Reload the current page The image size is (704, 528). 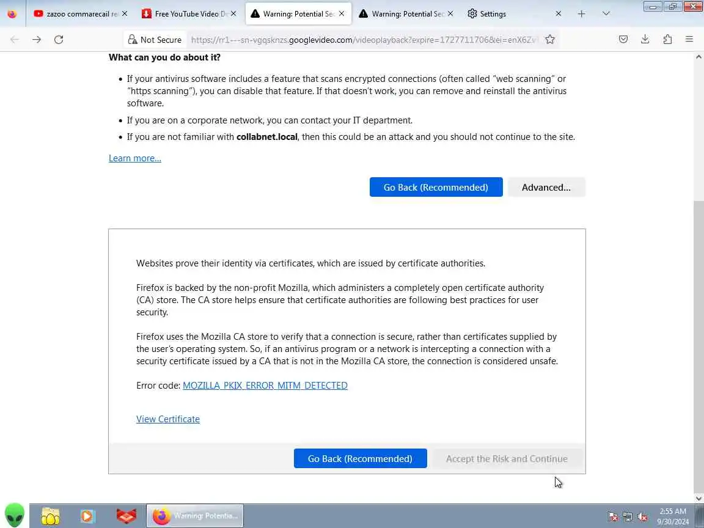pyautogui.click(x=59, y=40)
